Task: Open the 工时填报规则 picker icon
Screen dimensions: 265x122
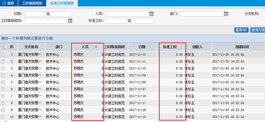Action: (70, 21)
